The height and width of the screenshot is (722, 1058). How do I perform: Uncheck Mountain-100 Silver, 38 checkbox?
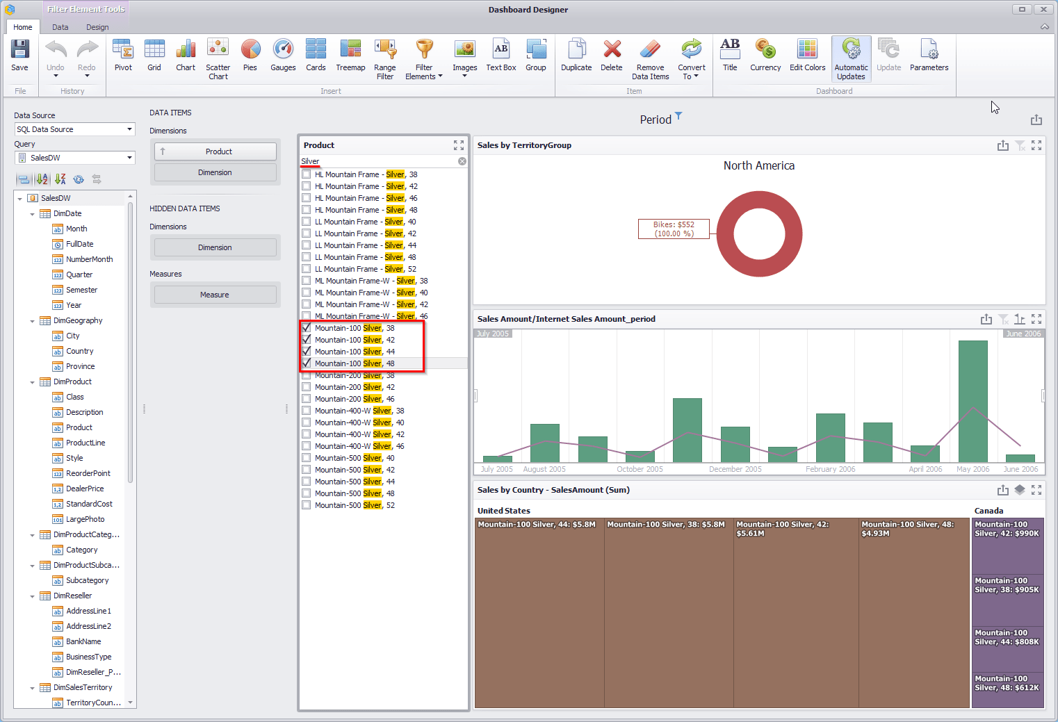click(307, 328)
